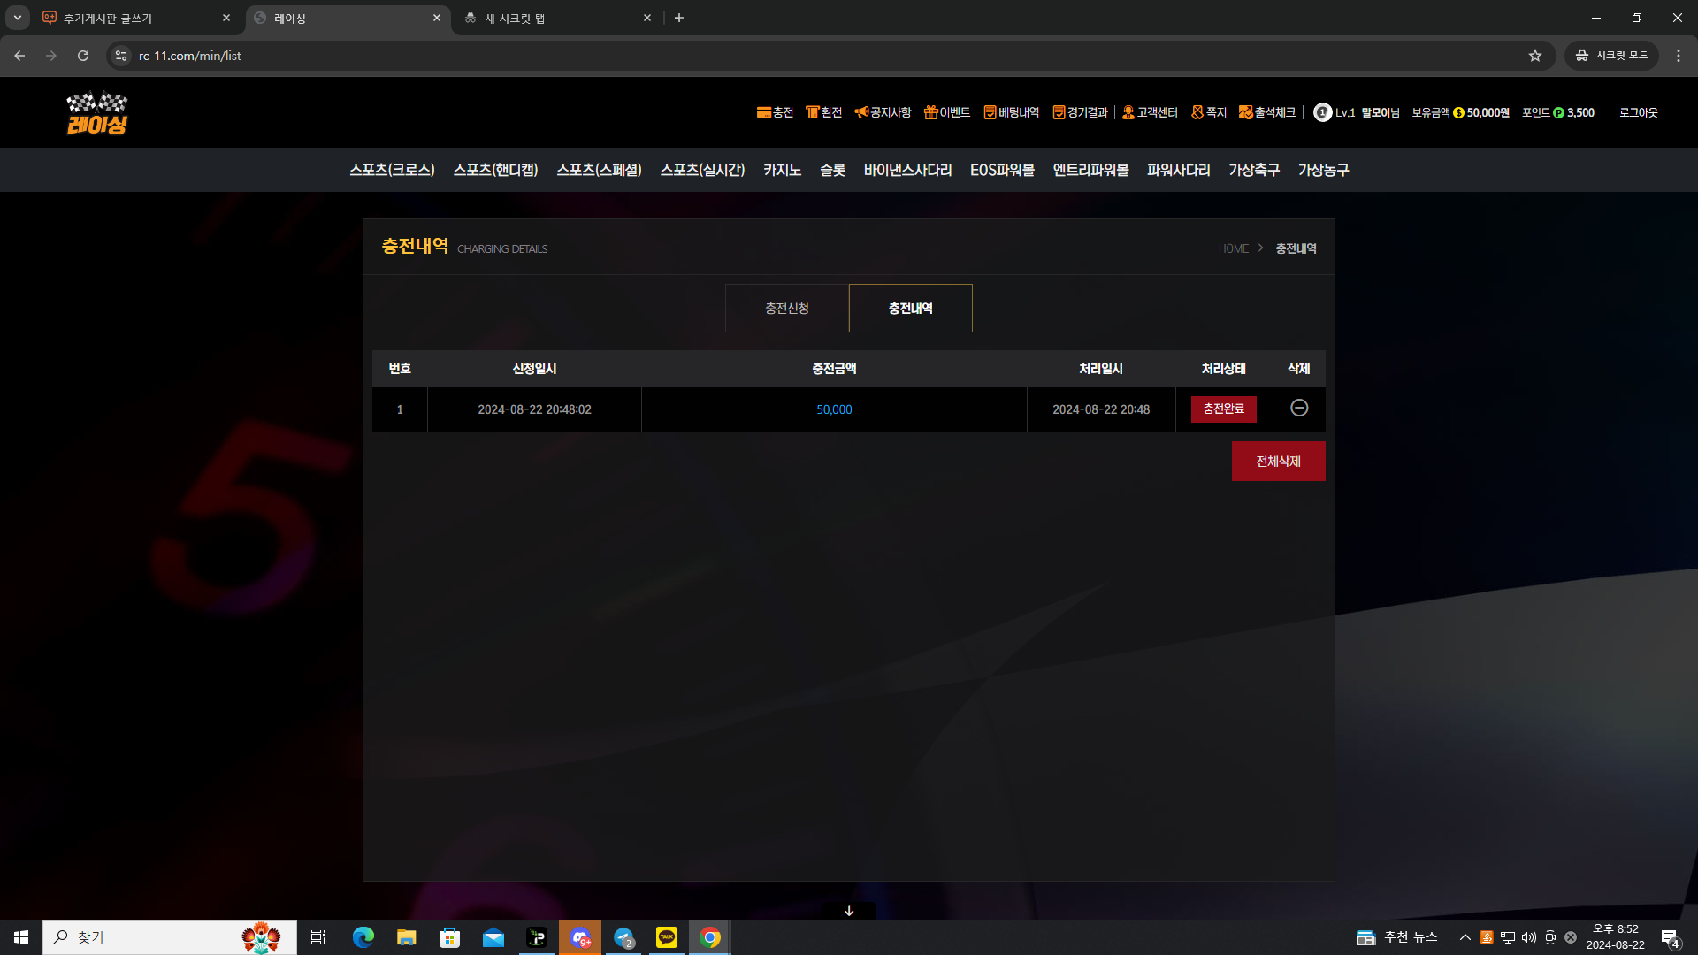Click the 시크릿 모드 indicator
Viewport: 1698px width, 955px height.
click(1611, 56)
